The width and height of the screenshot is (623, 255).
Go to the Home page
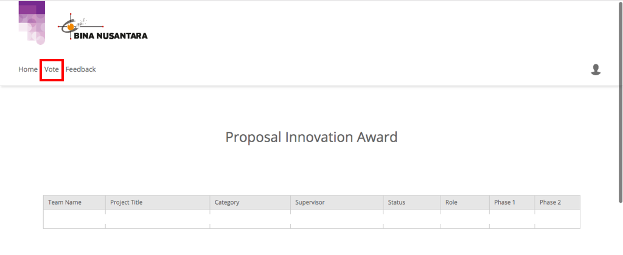28,69
